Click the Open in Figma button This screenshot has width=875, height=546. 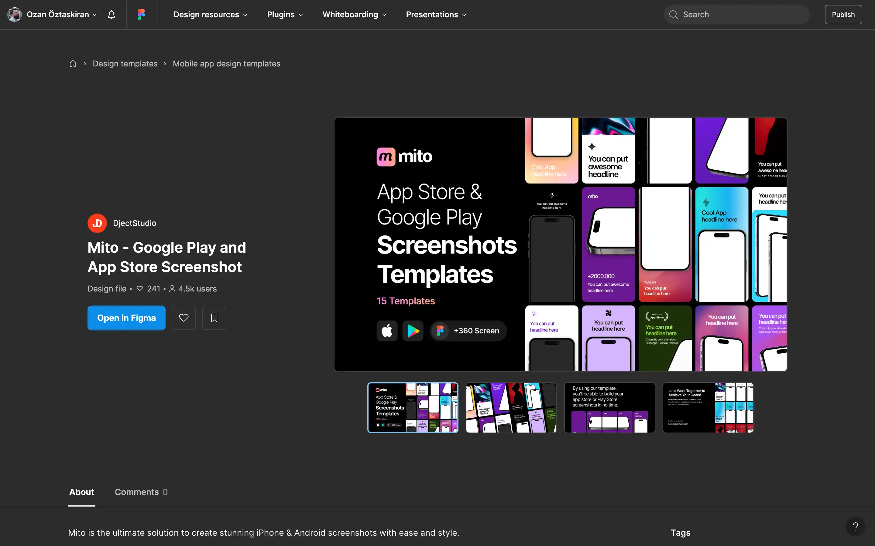[x=126, y=318]
